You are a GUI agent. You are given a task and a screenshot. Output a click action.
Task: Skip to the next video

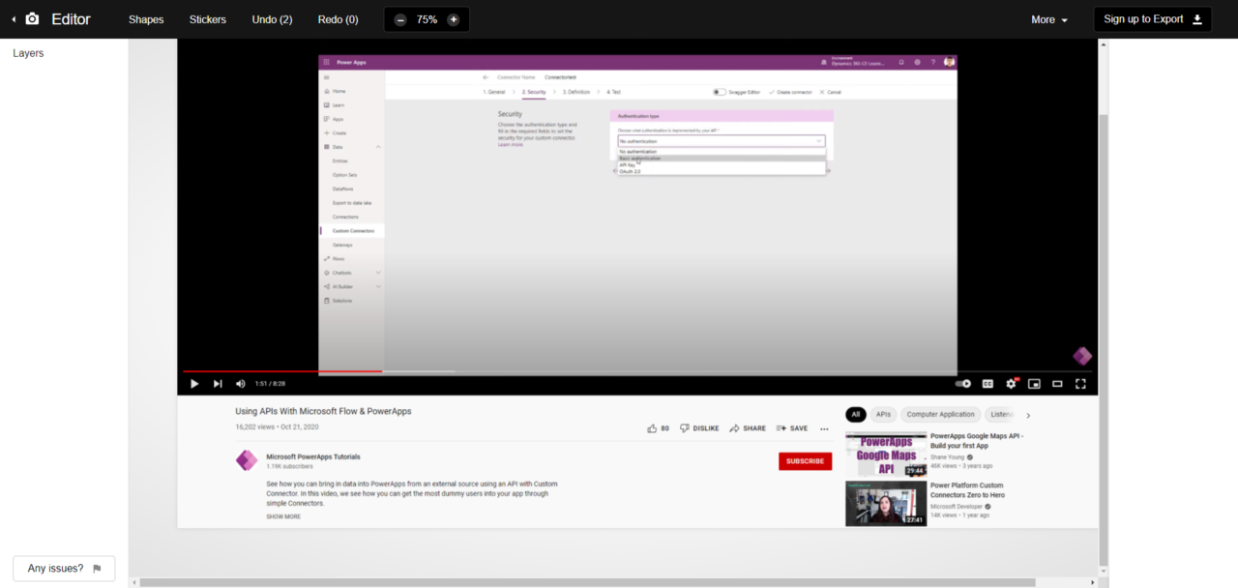[x=218, y=384]
